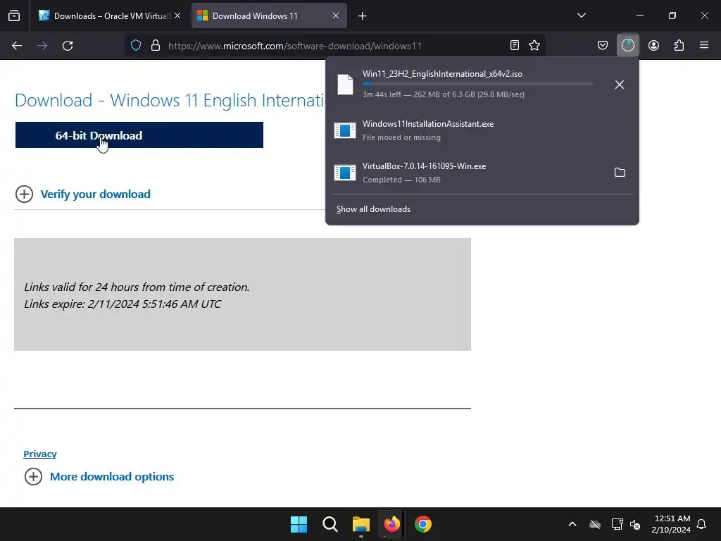Show hidden system tray icons
Viewport: 721px width, 541px height.
(x=572, y=524)
